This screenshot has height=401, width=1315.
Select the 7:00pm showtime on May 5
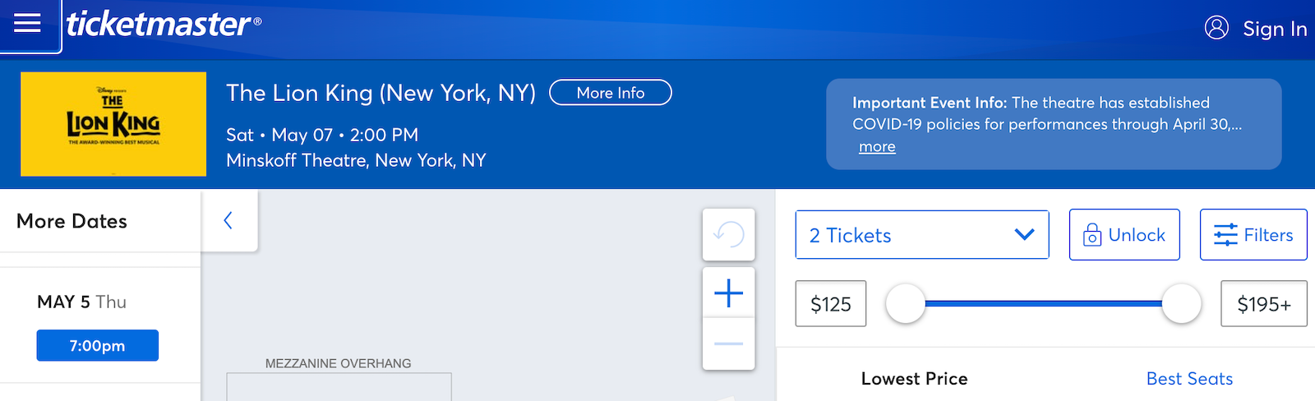click(x=98, y=345)
